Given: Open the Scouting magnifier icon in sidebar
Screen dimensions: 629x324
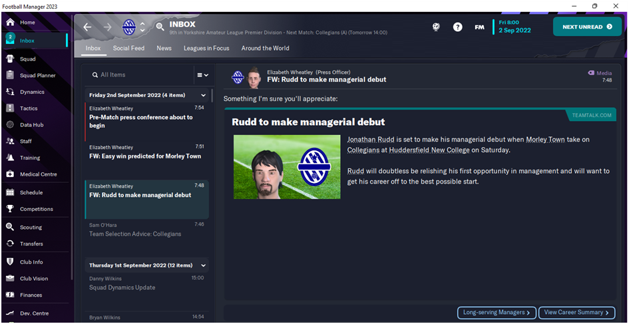Looking at the screenshot, I should click(11, 227).
